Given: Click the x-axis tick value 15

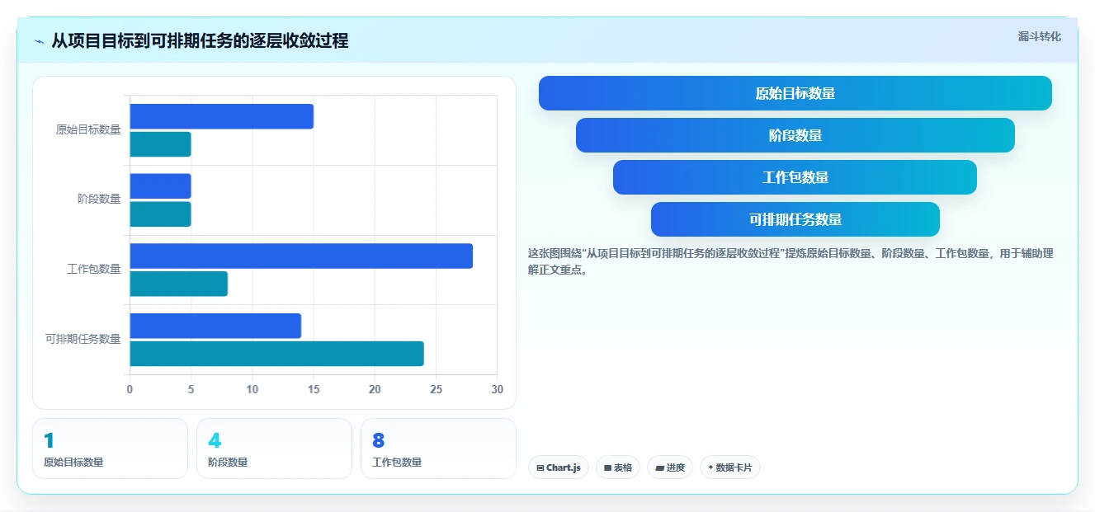Looking at the screenshot, I should tap(314, 389).
